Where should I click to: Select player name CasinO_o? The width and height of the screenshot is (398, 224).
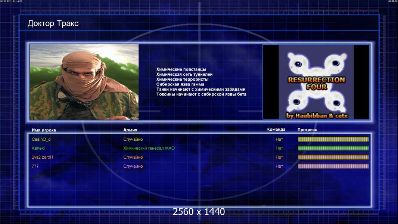pyautogui.click(x=41, y=139)
